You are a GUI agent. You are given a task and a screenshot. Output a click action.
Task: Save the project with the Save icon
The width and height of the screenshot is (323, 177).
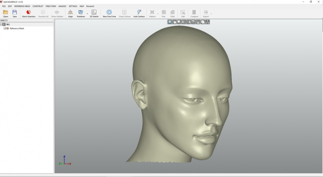tap(15, 13)
